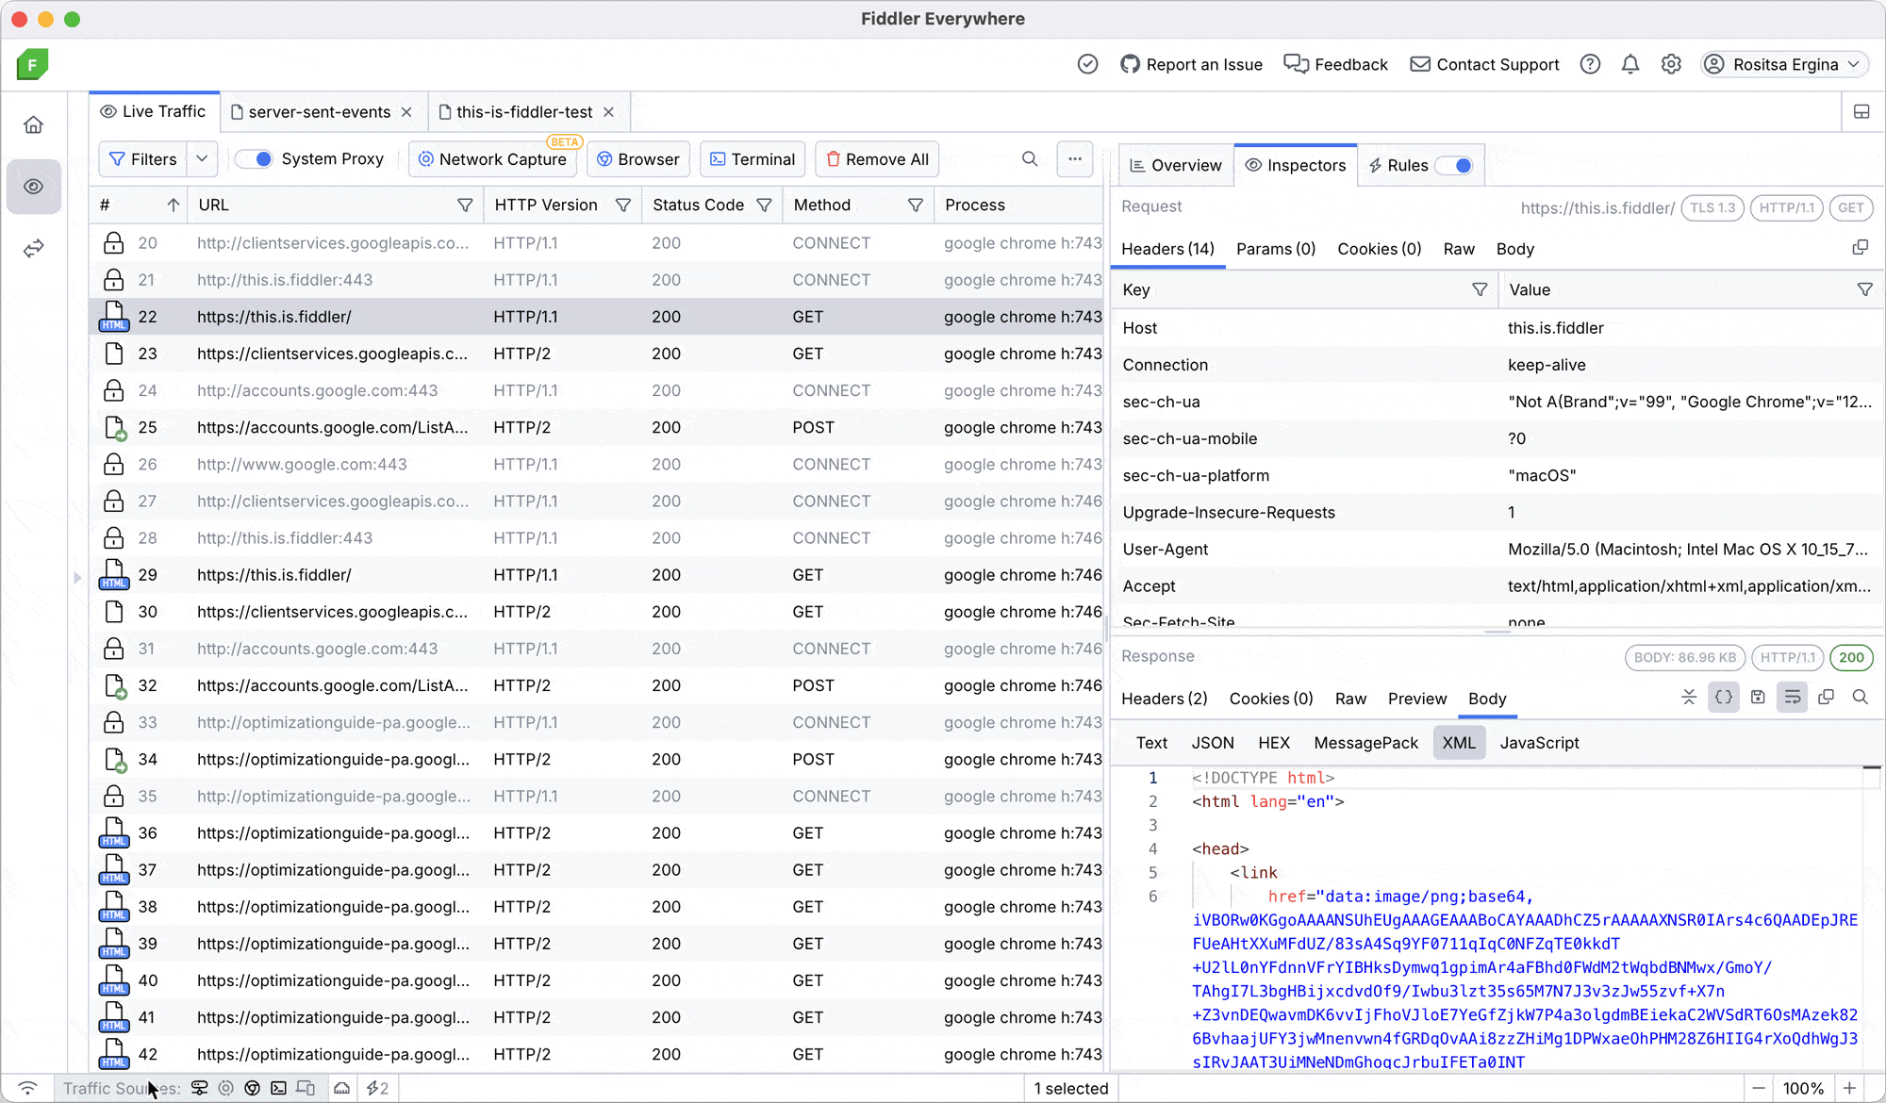Decrease zoom with the minus button
This screenshot has width=1886, height=1103.
[1759, 1088]
